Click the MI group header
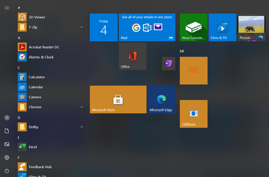The height and width of the screenshot is (177, 269). (x=182, y=51)
